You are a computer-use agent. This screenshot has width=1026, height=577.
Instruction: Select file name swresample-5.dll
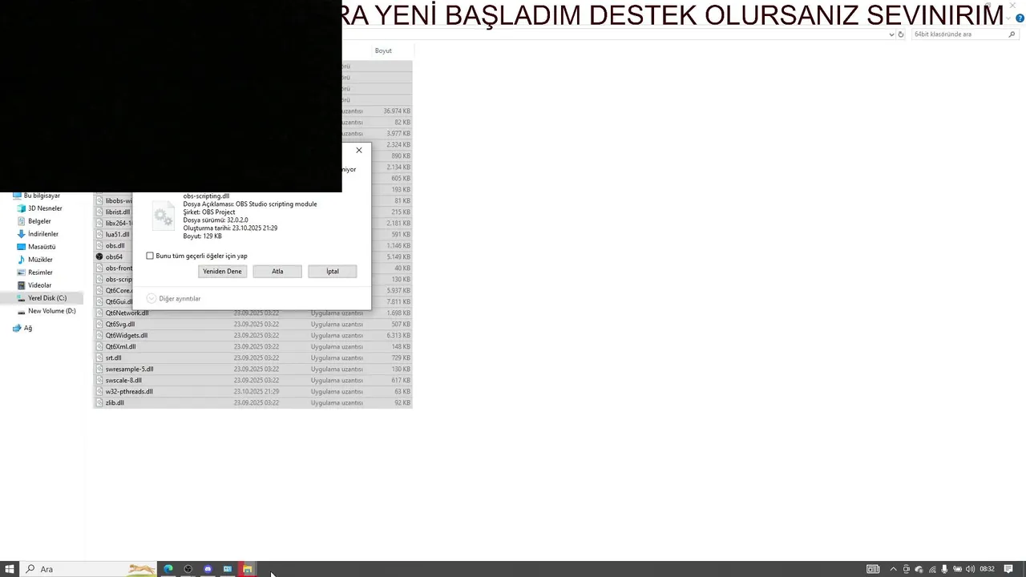130,369
